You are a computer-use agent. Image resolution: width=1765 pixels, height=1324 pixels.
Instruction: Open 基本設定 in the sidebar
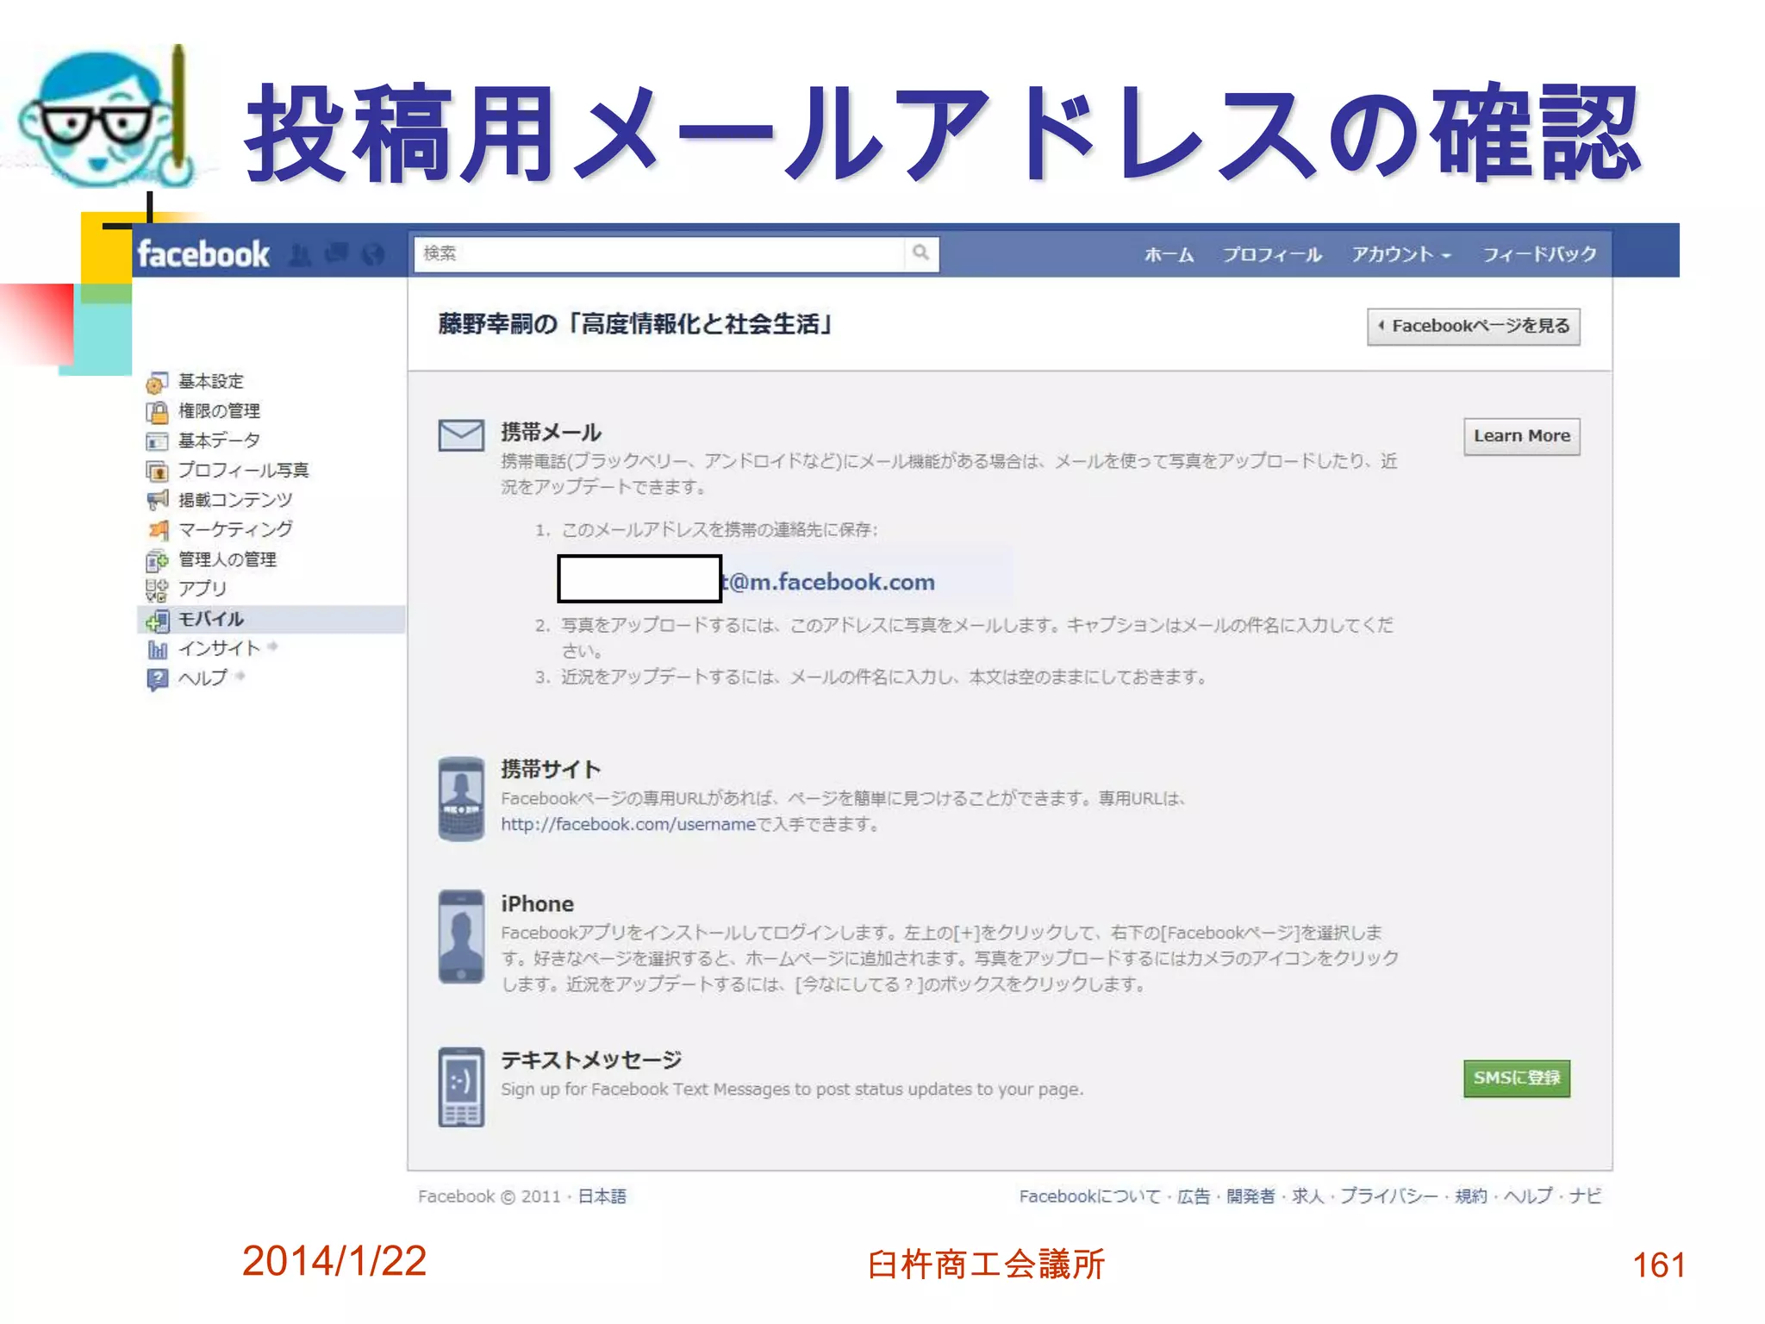[211, 381]
